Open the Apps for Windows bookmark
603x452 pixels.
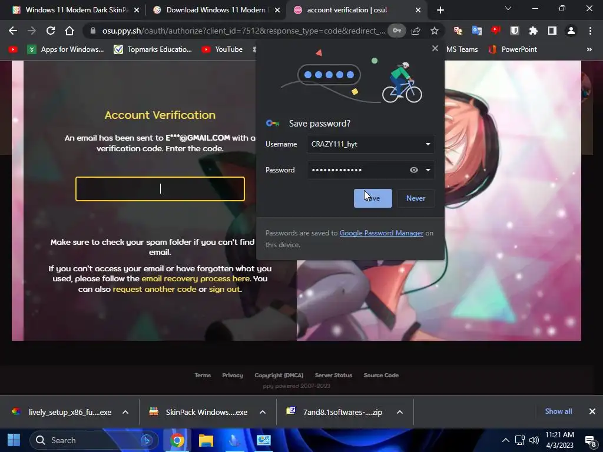[x=65, y=49]
